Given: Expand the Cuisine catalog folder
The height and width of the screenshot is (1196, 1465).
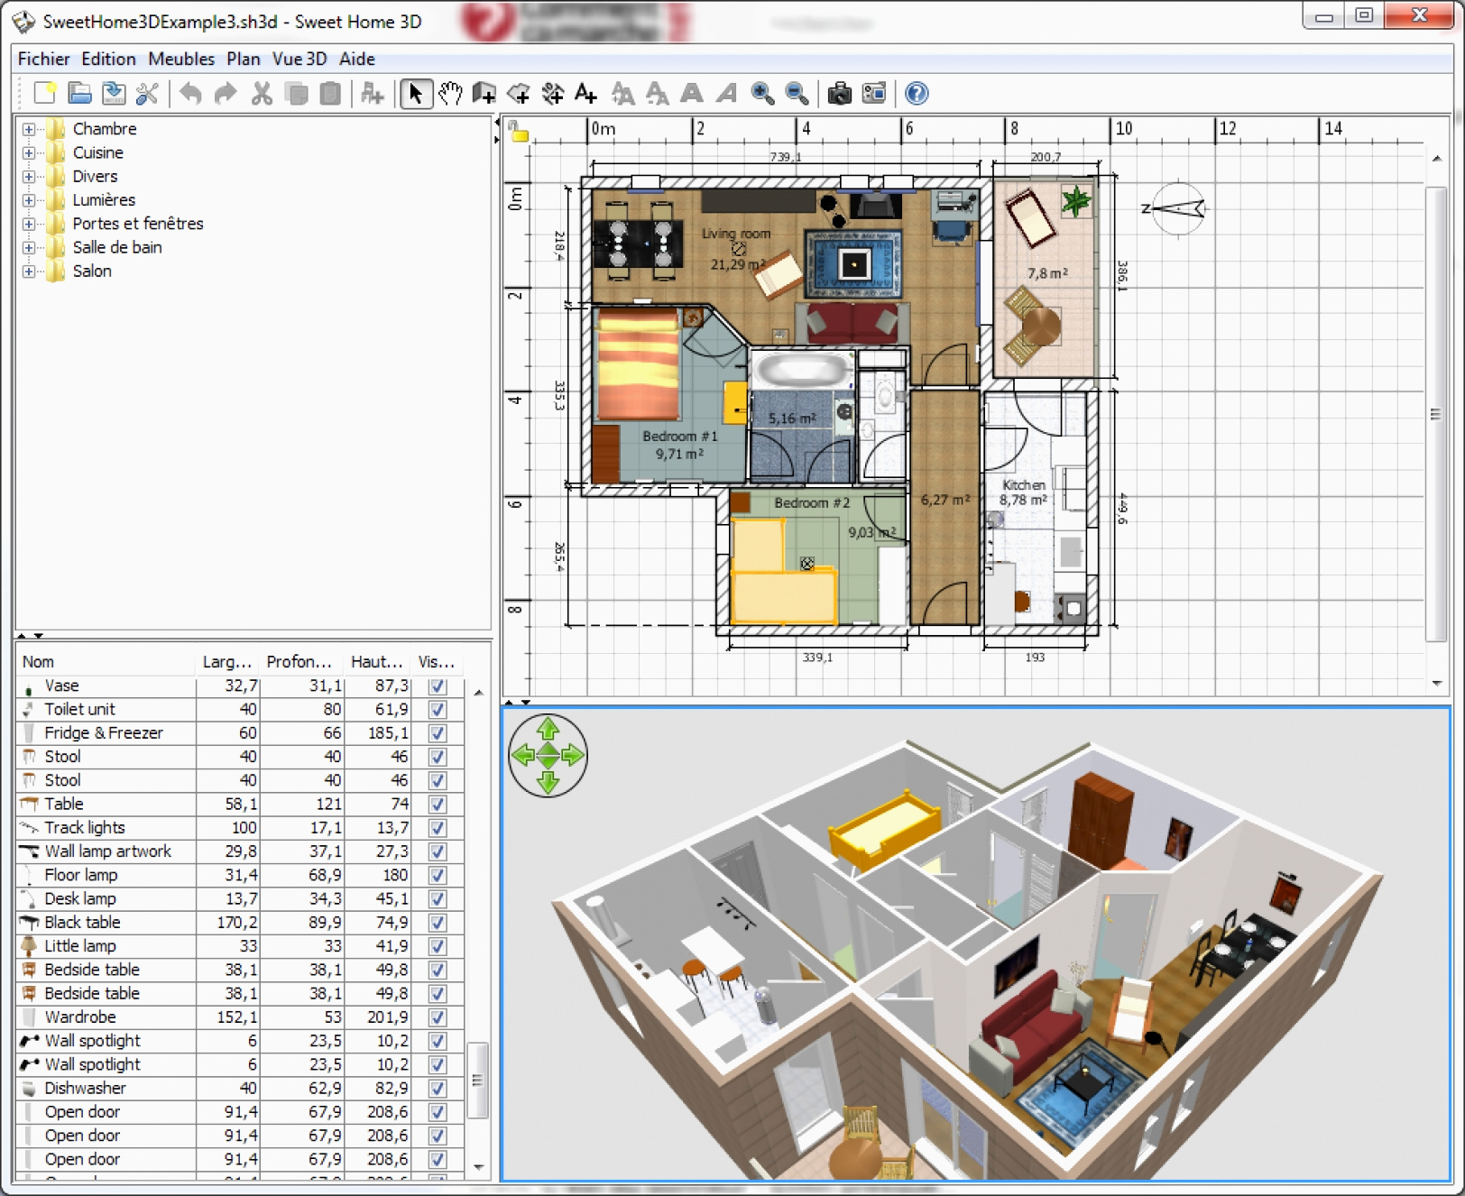Looking at the screenshot, I should click(29, 152).
